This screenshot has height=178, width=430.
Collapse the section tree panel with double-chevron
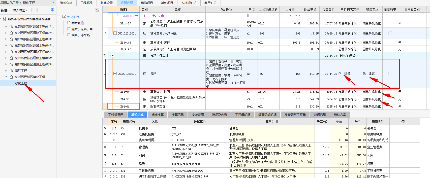pyautogui.click(x=98, y=10)
